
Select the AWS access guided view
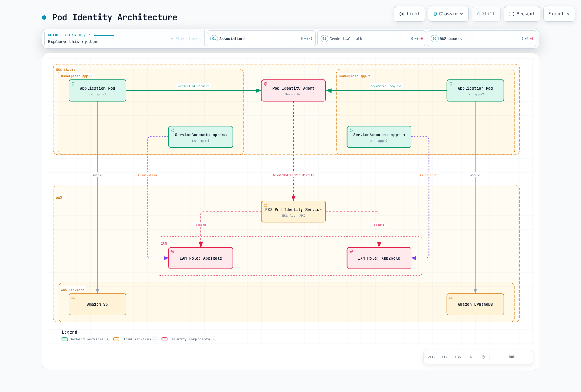[482, 38]
